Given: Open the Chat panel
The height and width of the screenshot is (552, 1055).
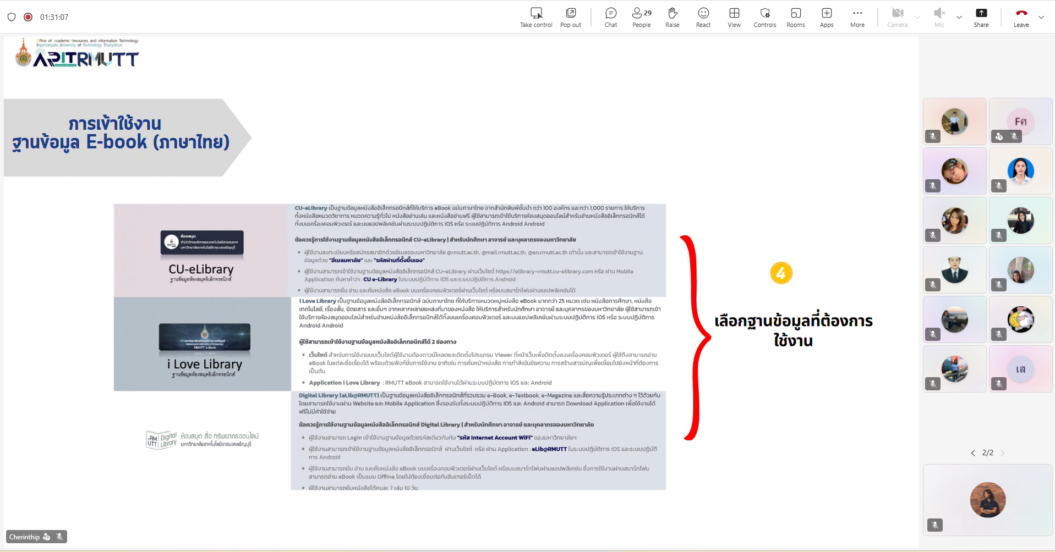Looking at the screenshot, I should pos(610,17).
